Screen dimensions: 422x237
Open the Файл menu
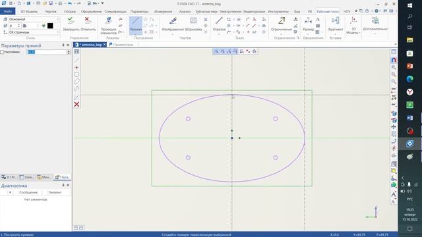tap(7, 12)
